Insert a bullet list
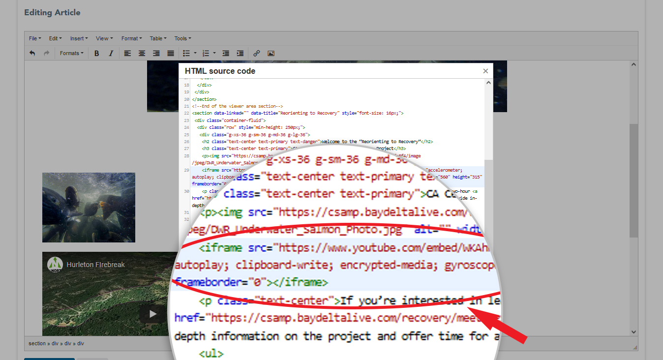This screenshot has height=360, width=663. [x=186, y=53]
